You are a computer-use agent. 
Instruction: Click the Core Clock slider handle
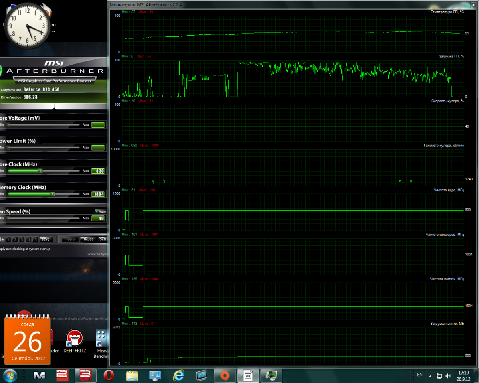(x=40, y=171)
